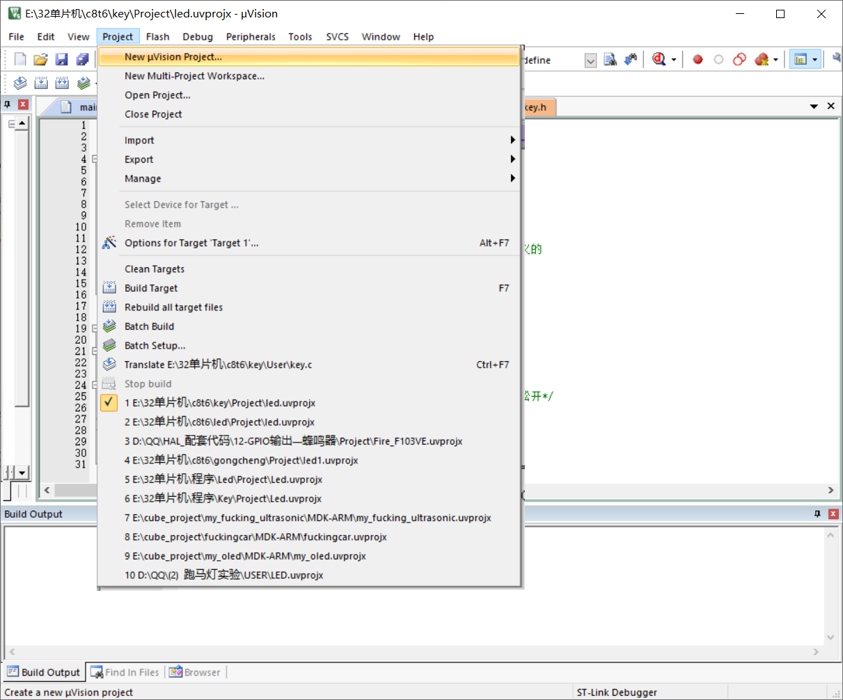843x700 pixels.
Task: Open recent project my_oled.uvprojx
Action: (309, 556)
